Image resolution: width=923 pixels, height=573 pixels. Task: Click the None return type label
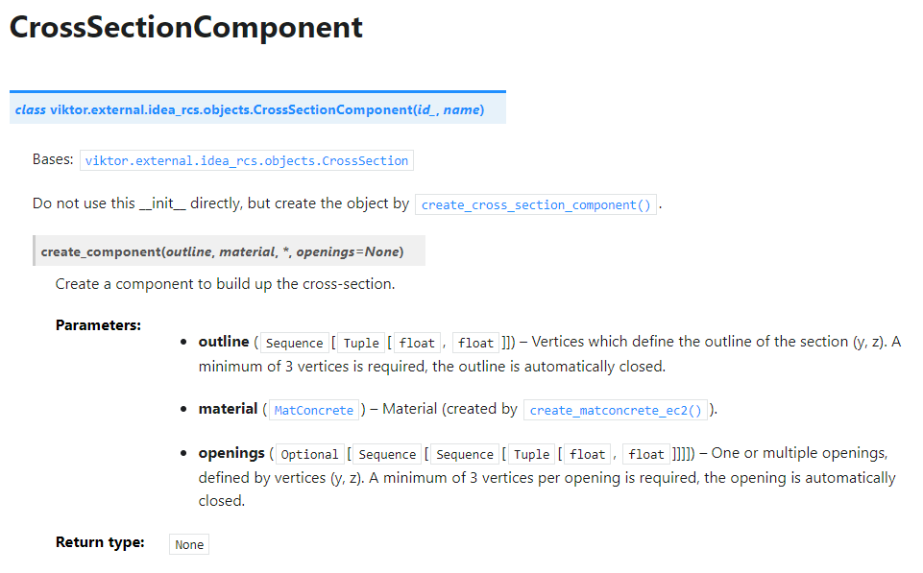pyautogui.click(x=189, y=545)
